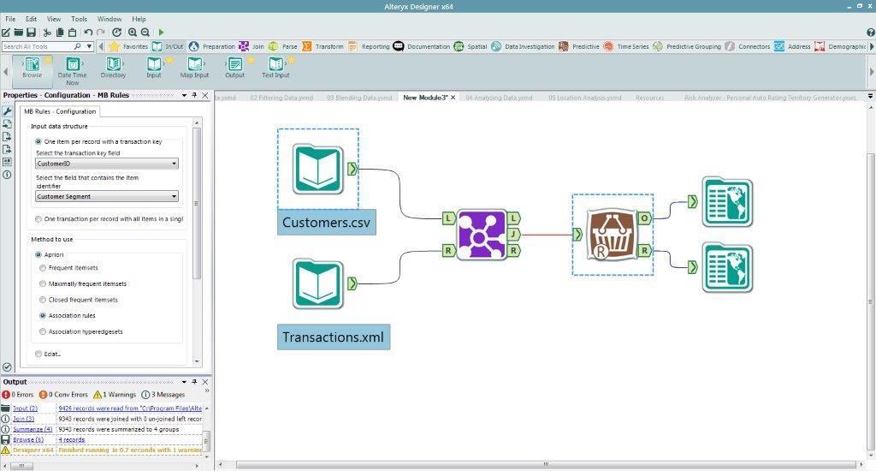Select the Text Input tool
Image resolution: width=876 pixels, height=471 pixels.
click(x=276, y=67)
